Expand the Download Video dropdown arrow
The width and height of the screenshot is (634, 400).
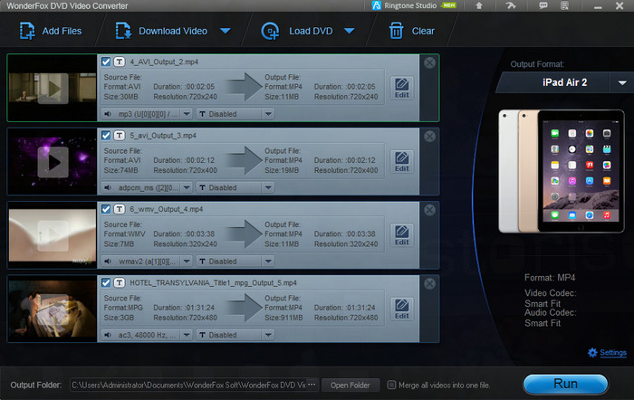click(226, 31)
